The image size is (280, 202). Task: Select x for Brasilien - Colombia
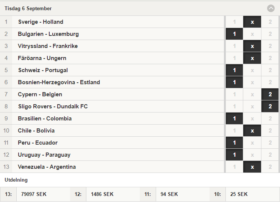click(x=252, y=119)
